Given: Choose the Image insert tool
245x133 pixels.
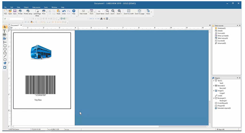Looking at the screenshot, I should click(x=5, y=38).
